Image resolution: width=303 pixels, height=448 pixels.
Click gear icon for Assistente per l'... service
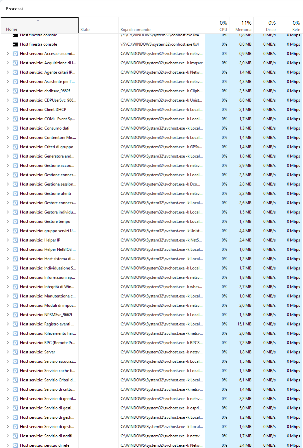point(15,81)
